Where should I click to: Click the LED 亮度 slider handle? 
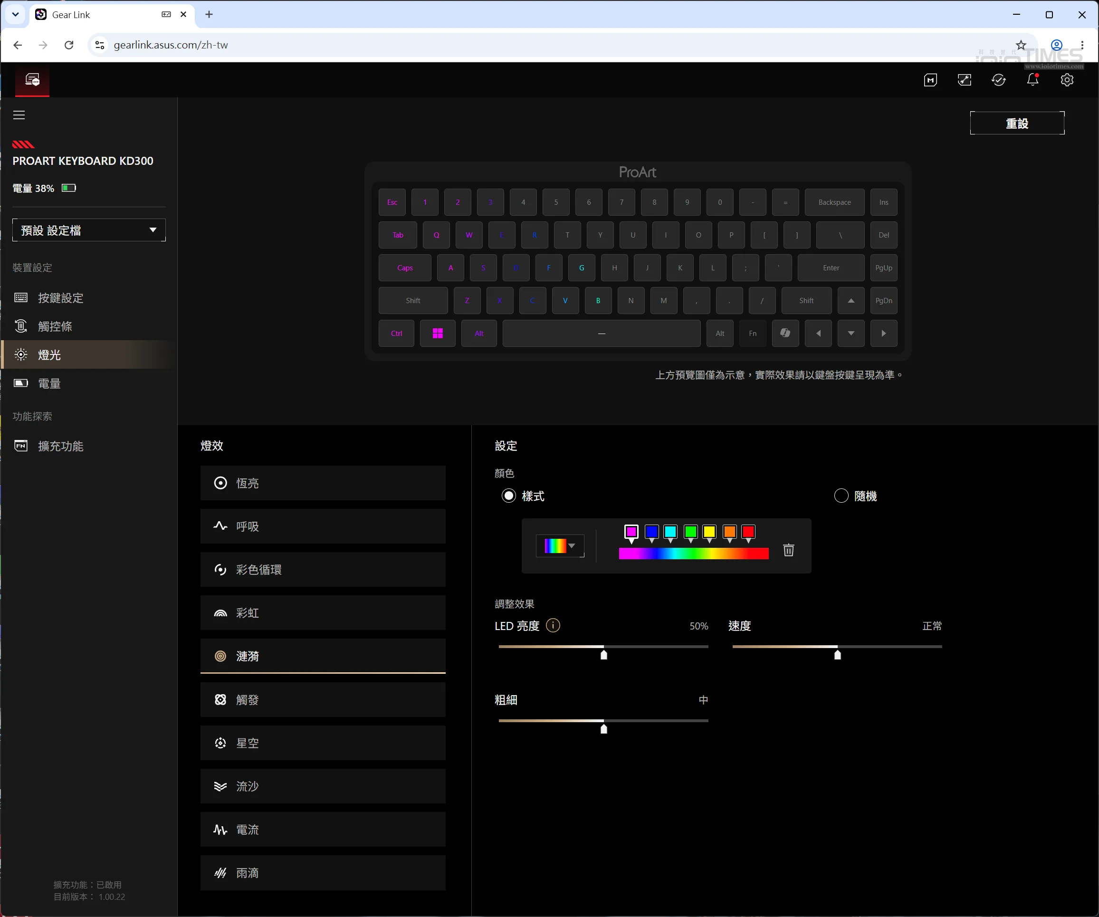click(604, 655)
